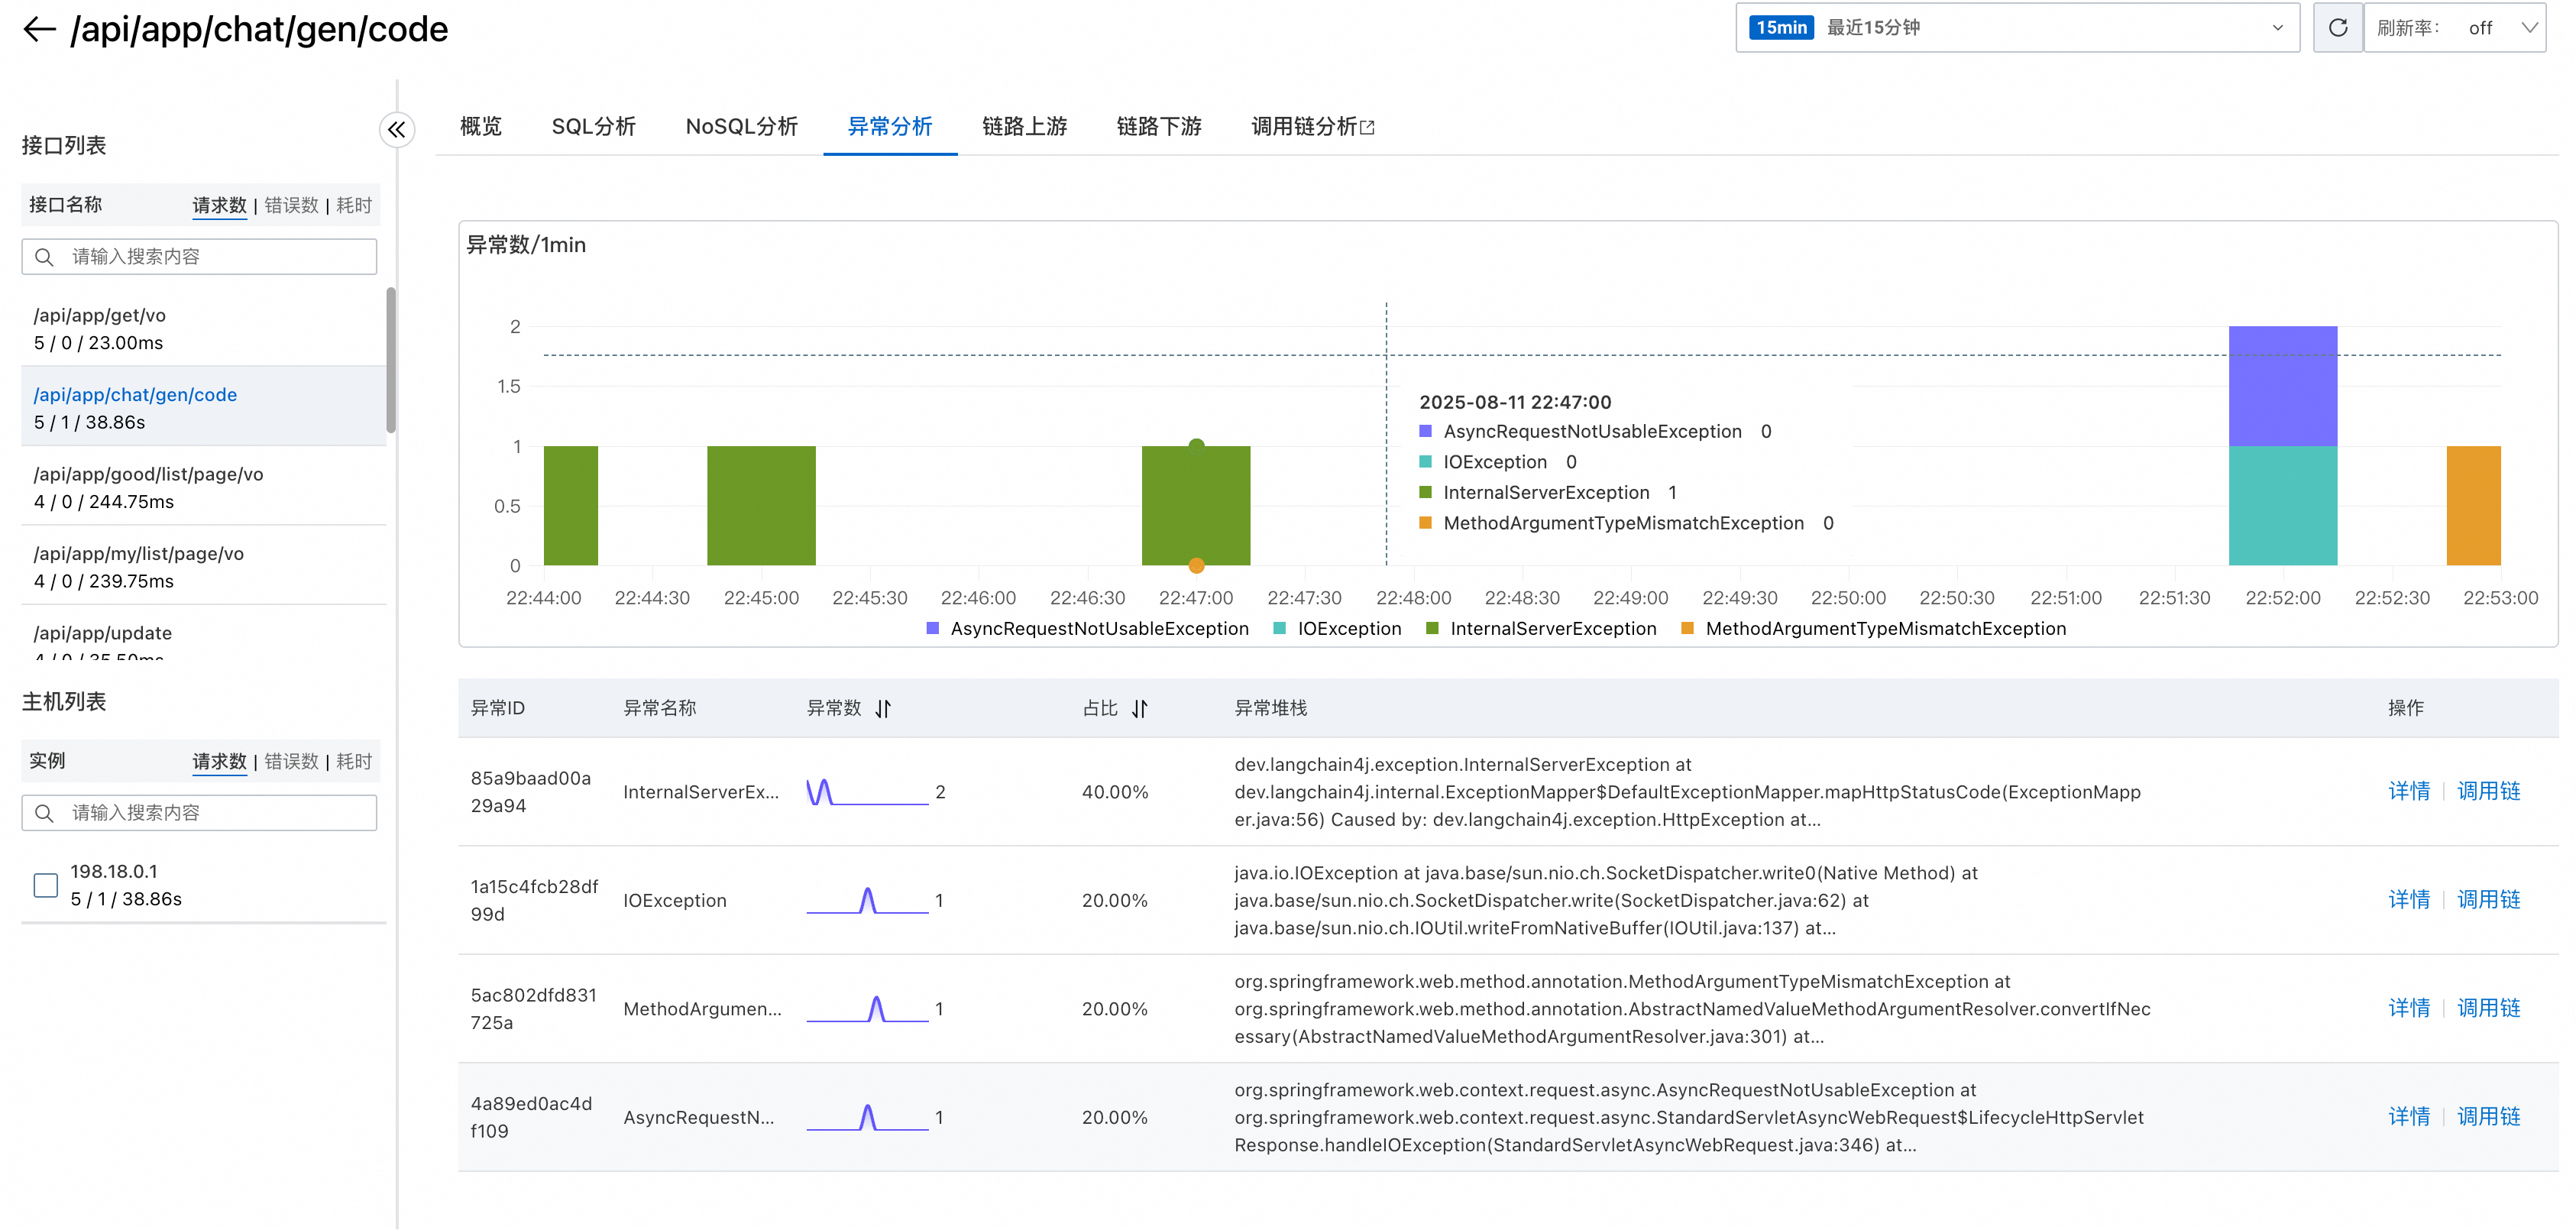Click the back arrow icon
Screen dimensions: 2576x1230
(39, 29)
